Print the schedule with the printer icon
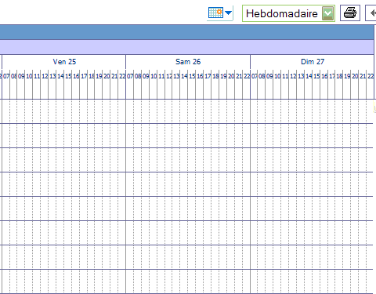Screen dimensions: 376x294 pyautogui.click(x=350, y=13)
